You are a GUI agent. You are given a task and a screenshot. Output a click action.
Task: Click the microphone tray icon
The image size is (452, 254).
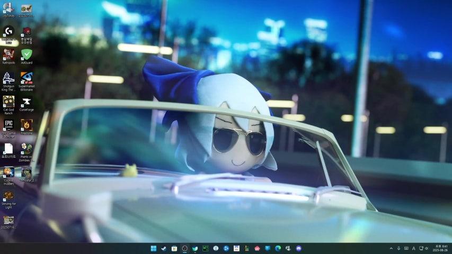(x=398, y=248)
